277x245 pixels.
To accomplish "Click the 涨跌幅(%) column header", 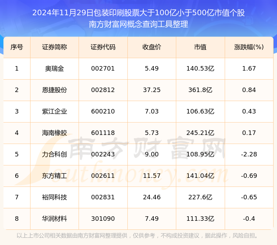I will (249, 47).
